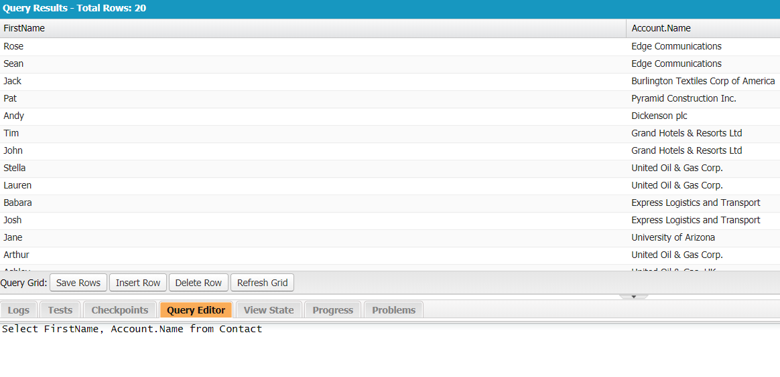780x377 pixels.
Task: Open the Progress tab
Action: tap(333, 310)
